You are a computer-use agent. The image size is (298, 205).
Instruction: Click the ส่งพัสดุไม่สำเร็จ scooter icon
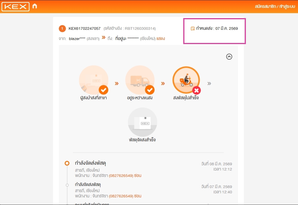point(186,80)
